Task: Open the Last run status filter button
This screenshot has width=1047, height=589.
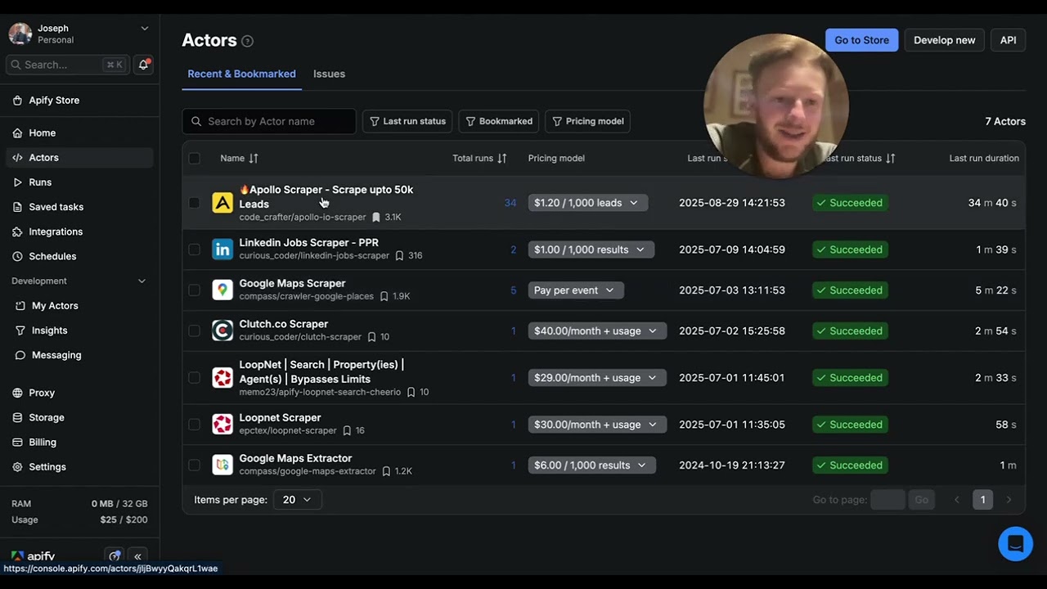Action: [407, 121]
